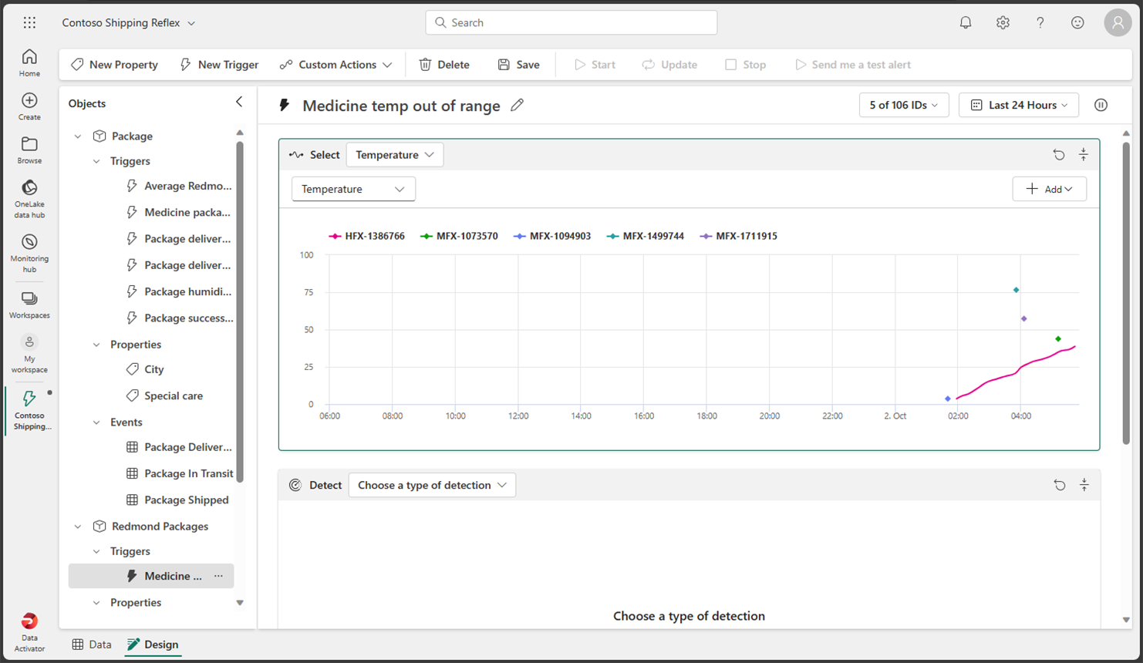Open Data Activator experience switcher
The height and width of the screenshot is (663, 1143).
[x=29, y=633]
